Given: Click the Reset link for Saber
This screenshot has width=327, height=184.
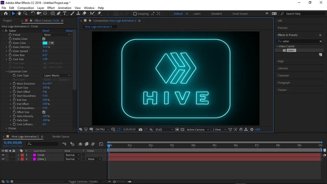Looking at the screenshot, I should coord(46,31).
